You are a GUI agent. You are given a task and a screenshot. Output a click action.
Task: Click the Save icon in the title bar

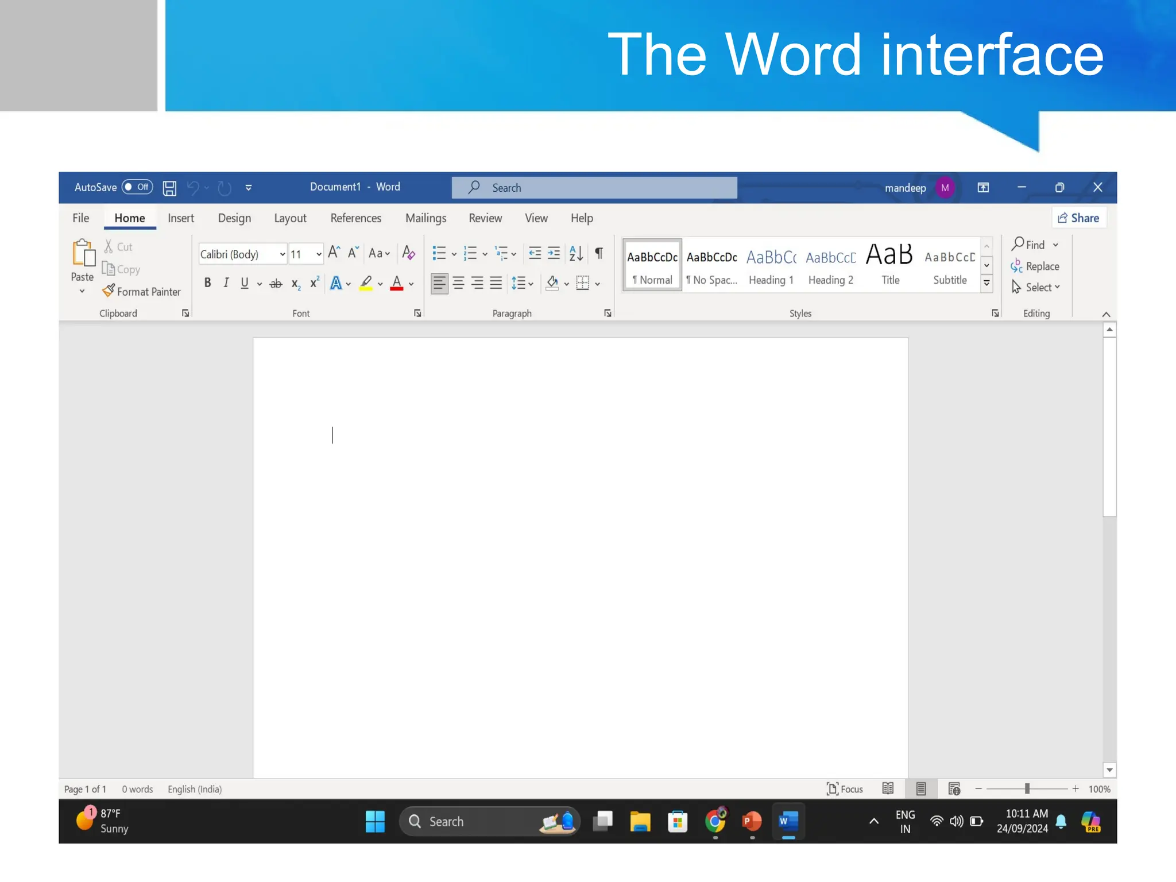(169, 188)
